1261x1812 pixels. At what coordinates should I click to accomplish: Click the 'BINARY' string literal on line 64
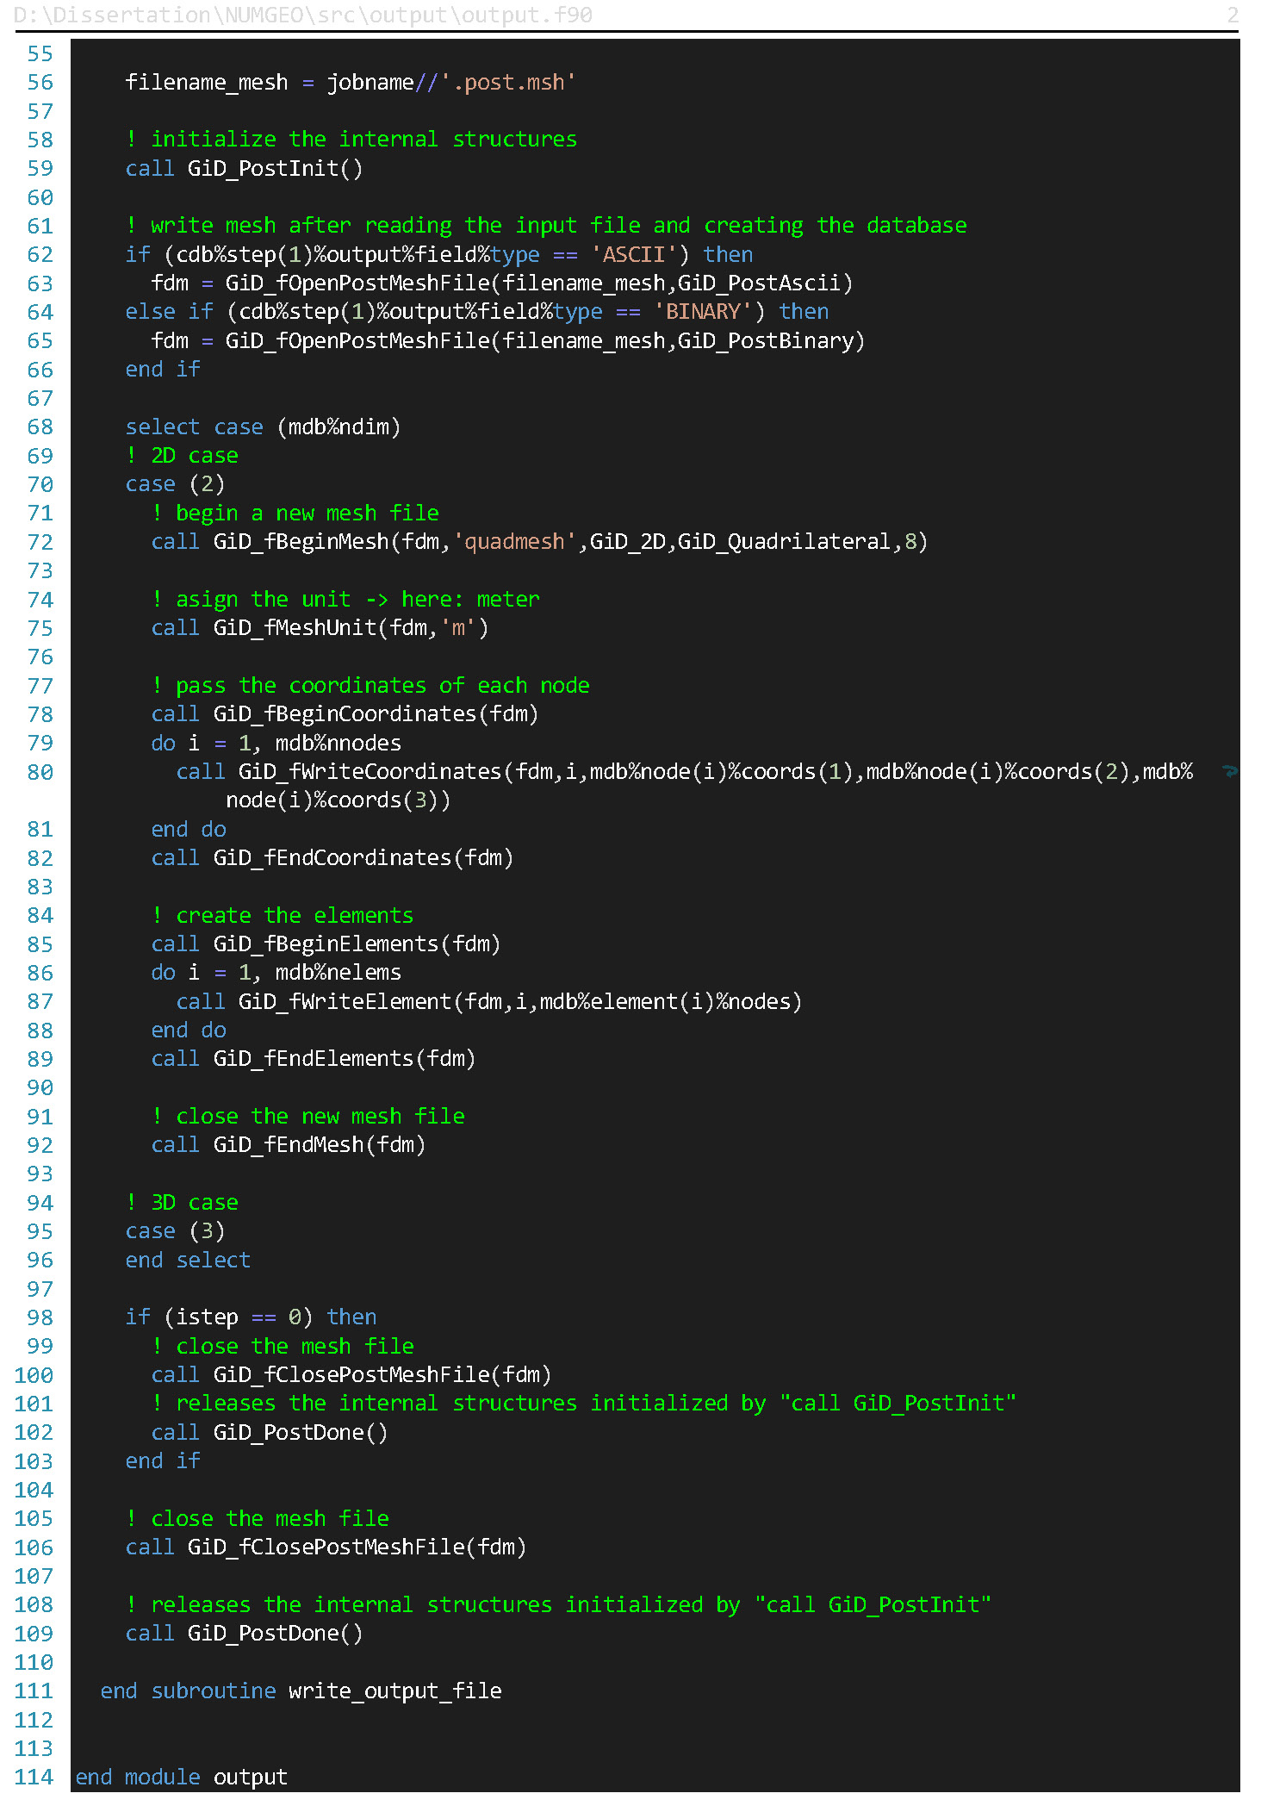pos(703,311)
